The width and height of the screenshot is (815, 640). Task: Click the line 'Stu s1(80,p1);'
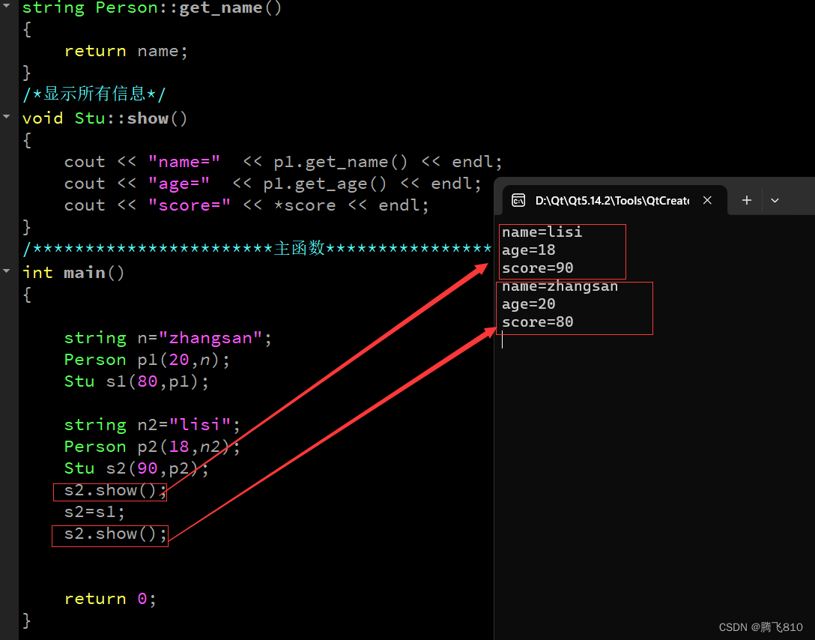pyautogui.click(x=136, y=381)
